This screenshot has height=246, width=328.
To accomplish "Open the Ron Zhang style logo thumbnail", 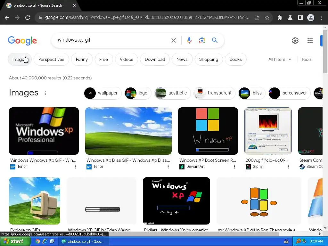I will (259, 201).
